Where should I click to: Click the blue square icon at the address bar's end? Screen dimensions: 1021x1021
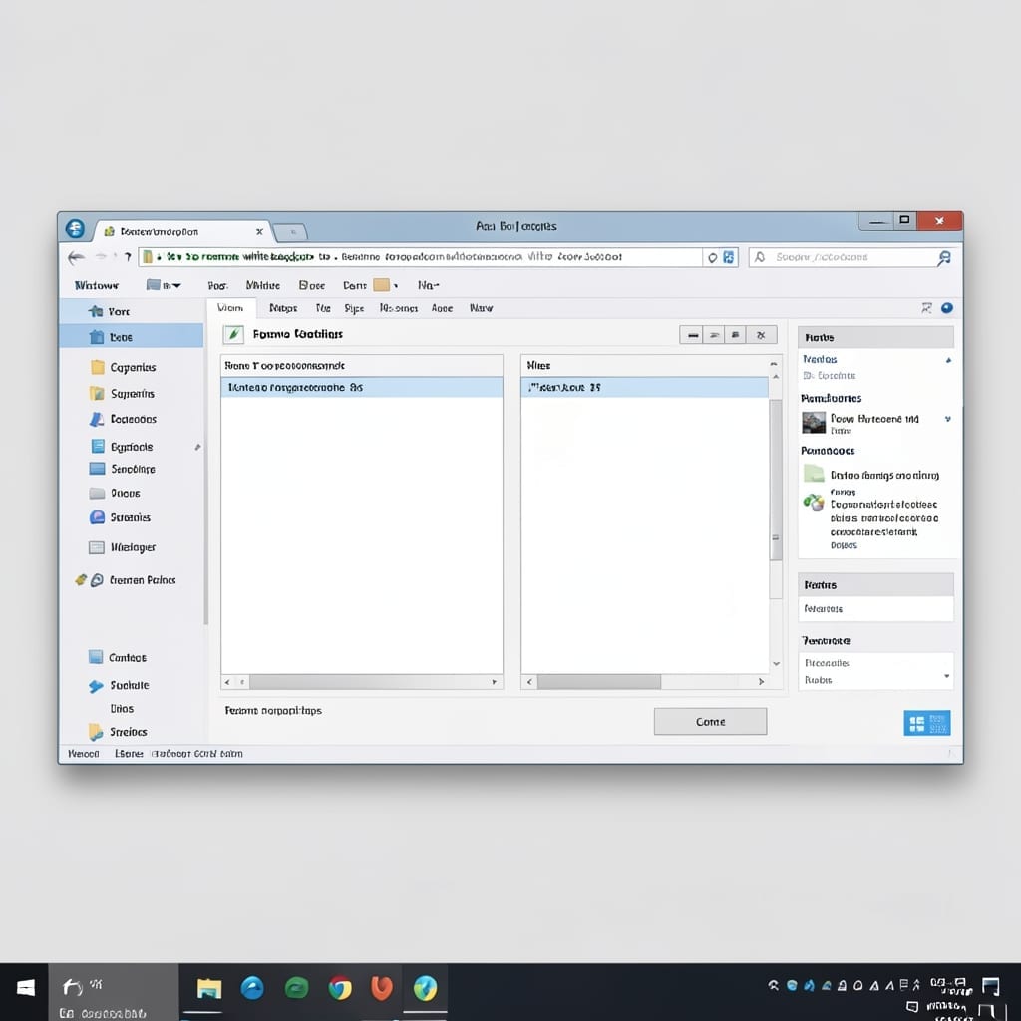point(729,258)
